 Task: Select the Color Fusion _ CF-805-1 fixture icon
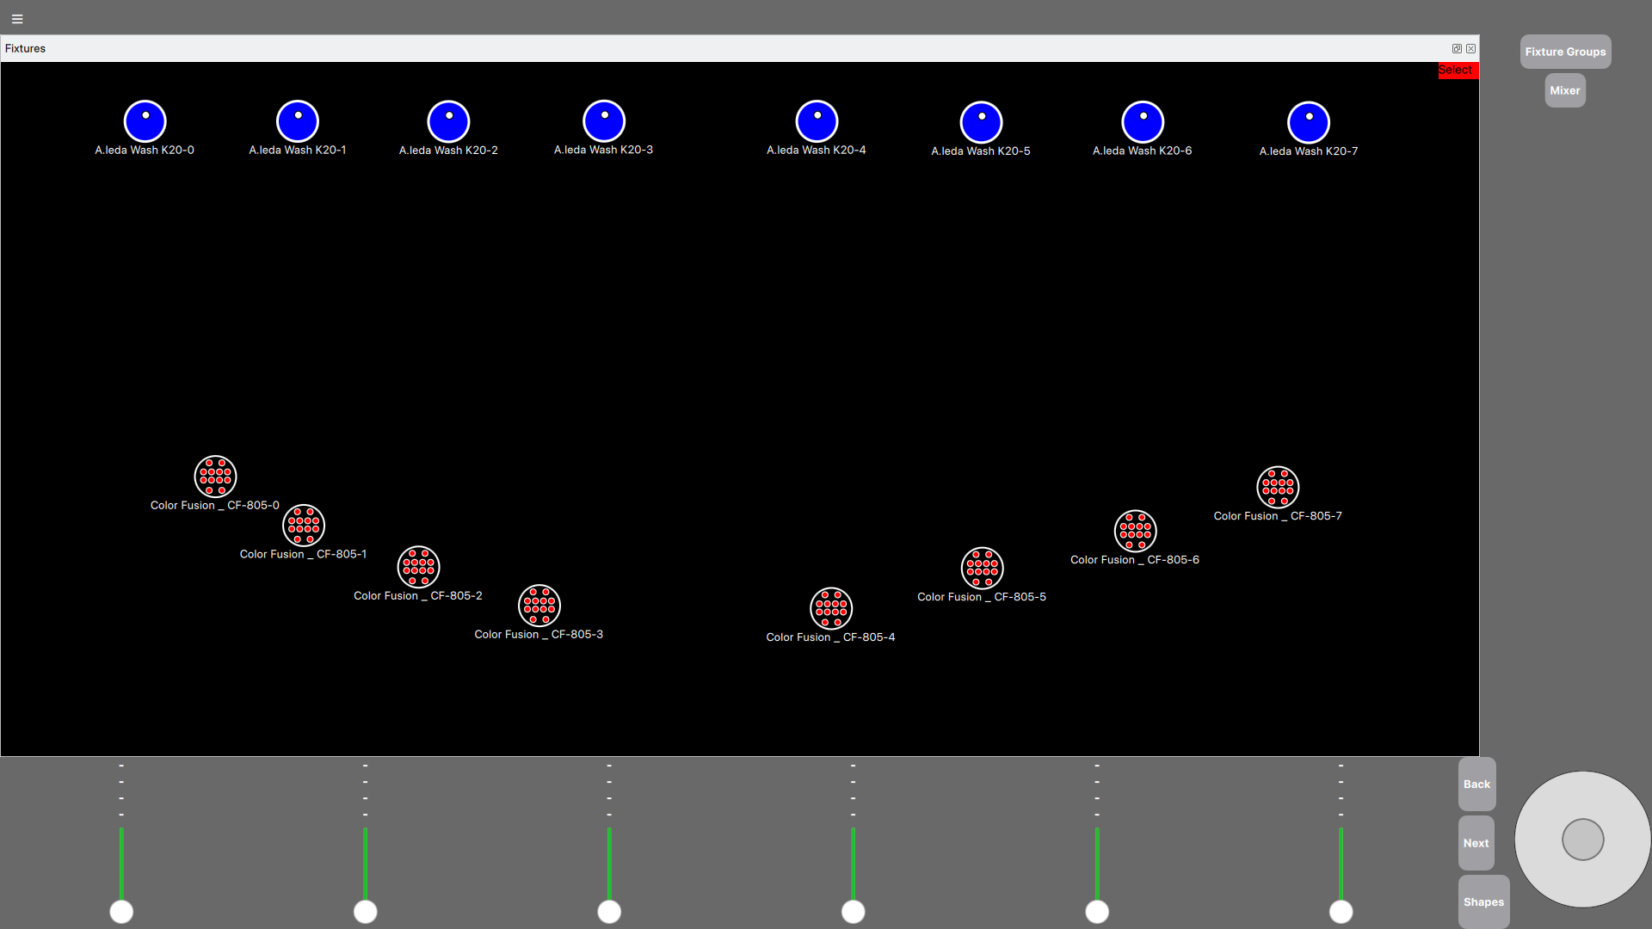303,526
